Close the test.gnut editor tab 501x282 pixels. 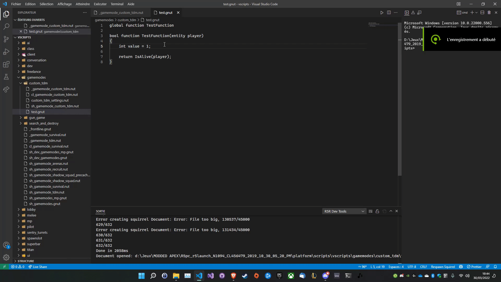178,13
